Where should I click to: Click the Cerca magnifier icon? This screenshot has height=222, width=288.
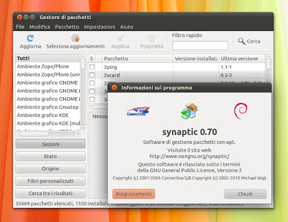click(x=241, y=41)
